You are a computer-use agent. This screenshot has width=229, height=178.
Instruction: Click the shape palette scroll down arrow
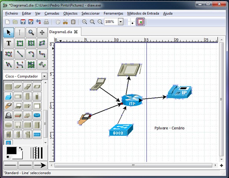coord(45,143)
